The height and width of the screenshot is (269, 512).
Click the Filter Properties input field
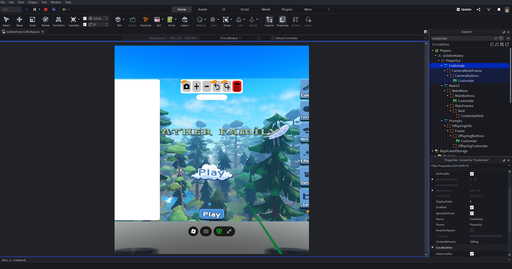[x=469, y=166]
